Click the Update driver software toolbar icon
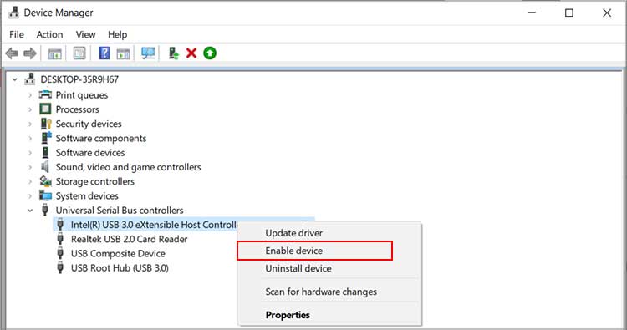The width and height of the screenshot is (627, 330). [174, 53]
